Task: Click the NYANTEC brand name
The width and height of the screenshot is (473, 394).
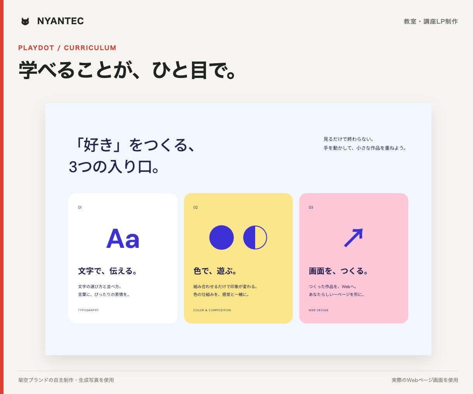Action: coord(60,21)
